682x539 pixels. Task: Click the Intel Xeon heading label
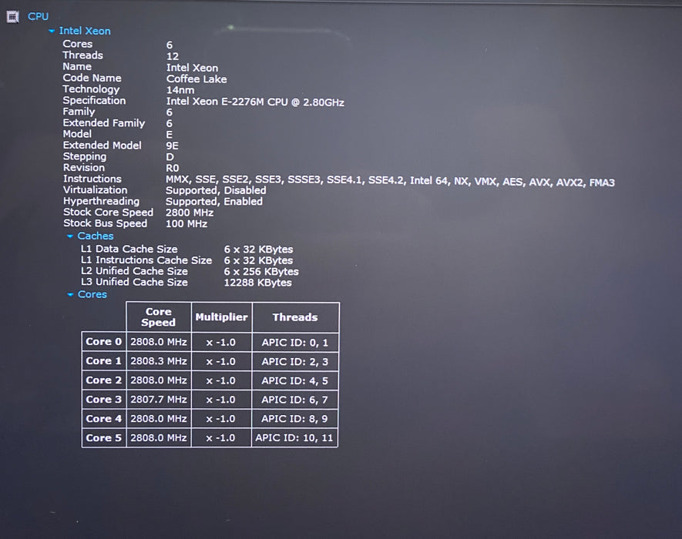[85, 31]
